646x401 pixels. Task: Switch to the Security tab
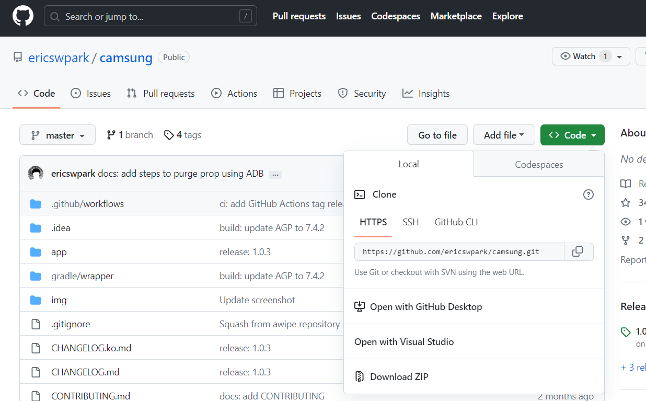[x=362, y=94]
